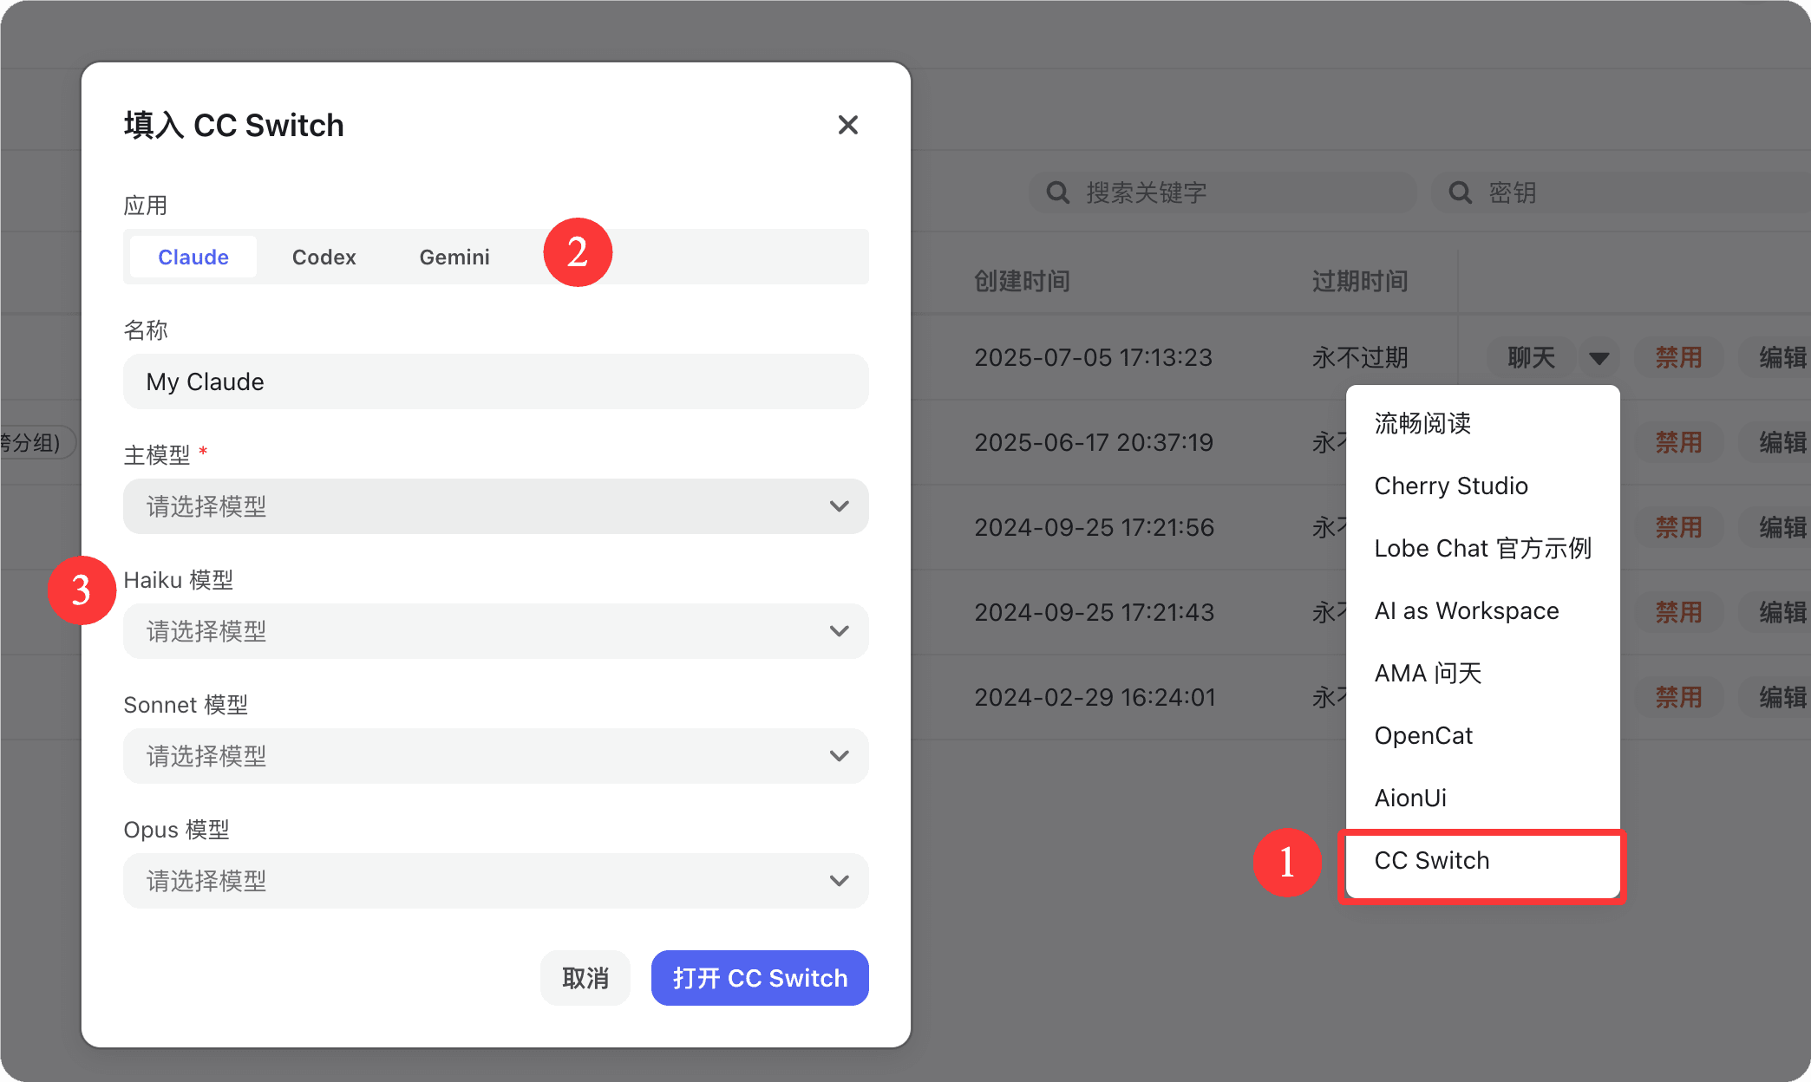The height and width of the screenshot is (1082, 1811).
Task: Click the 禁用 button on the first row
Action: pyautogui.click(x=1678, y=357)
